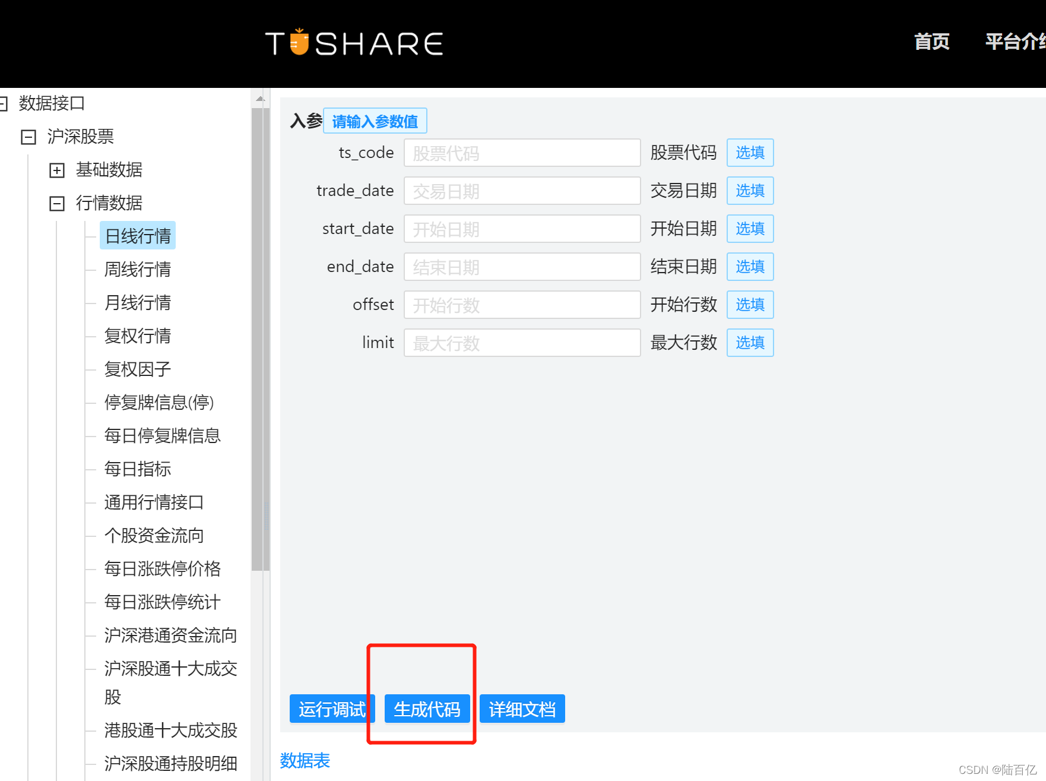1046x781 pixels.
Task: Select 个股资金流向 in the sidebar
Action: coord(153,535)
